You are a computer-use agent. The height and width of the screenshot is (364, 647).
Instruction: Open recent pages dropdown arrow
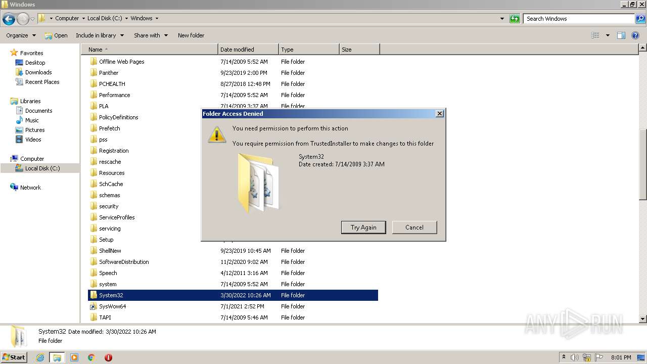coord(33,19)
